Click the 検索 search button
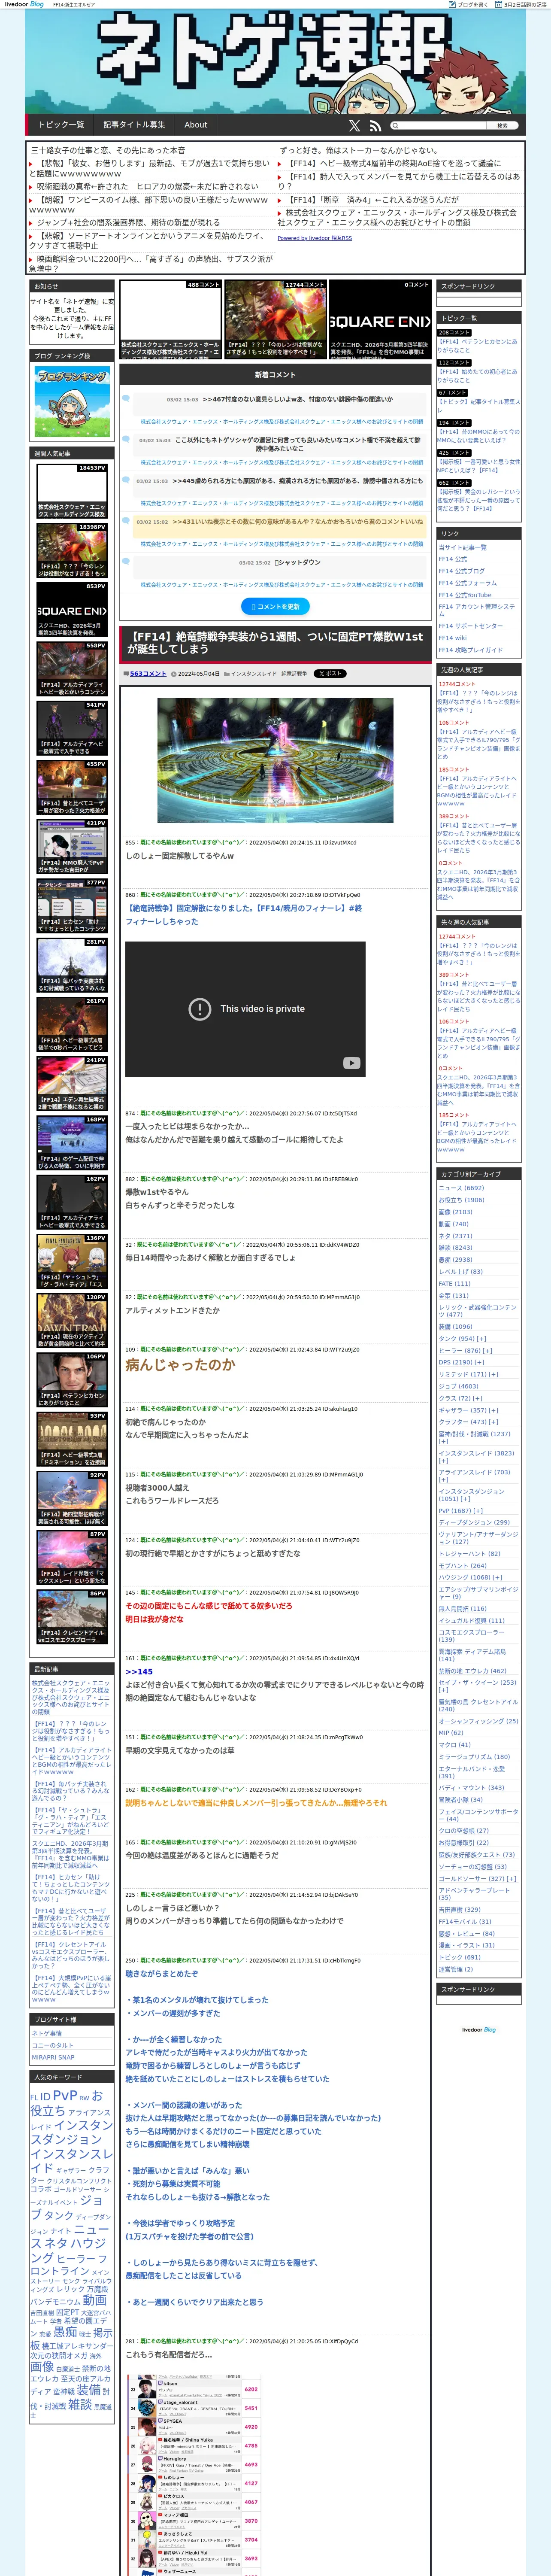 tap(503, 126)
